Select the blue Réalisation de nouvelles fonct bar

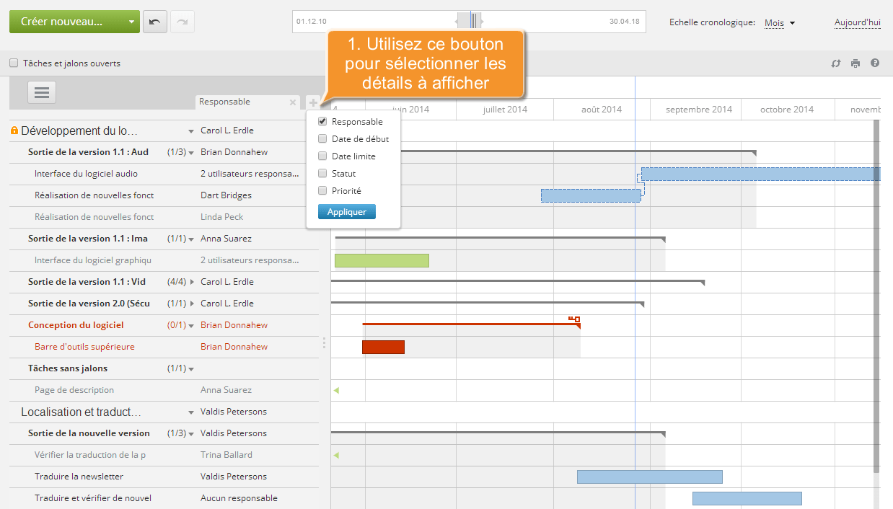click(x=591, y=195)
